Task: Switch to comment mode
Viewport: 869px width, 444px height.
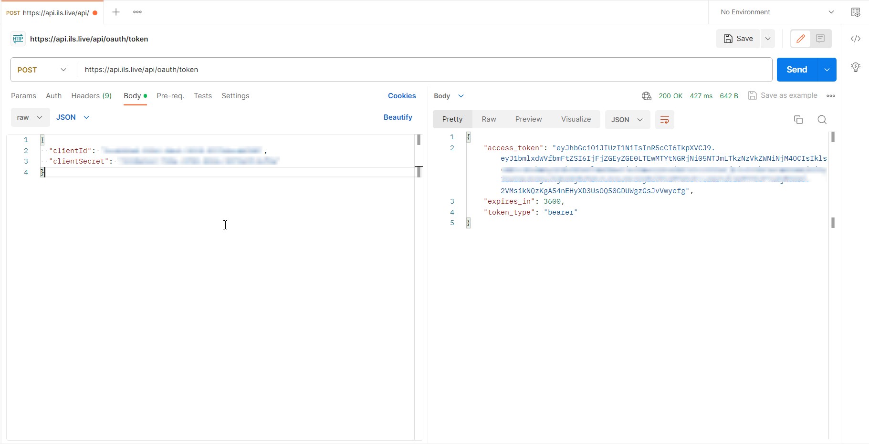Action: [x=820, y=39]
